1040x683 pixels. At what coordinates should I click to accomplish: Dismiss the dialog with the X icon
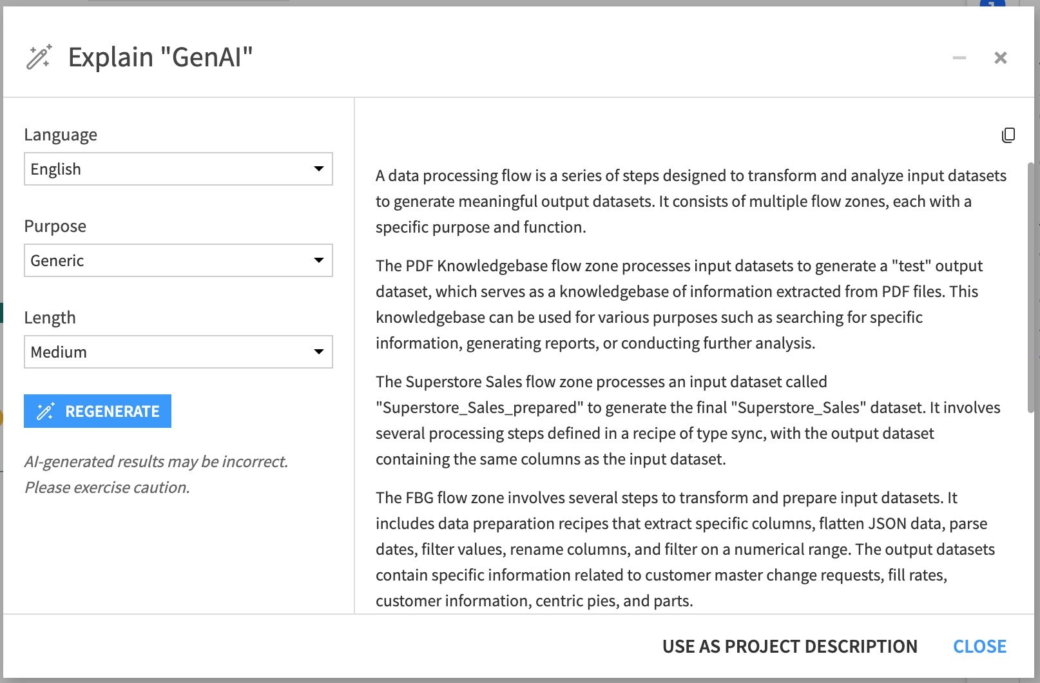pos(1000,58)
